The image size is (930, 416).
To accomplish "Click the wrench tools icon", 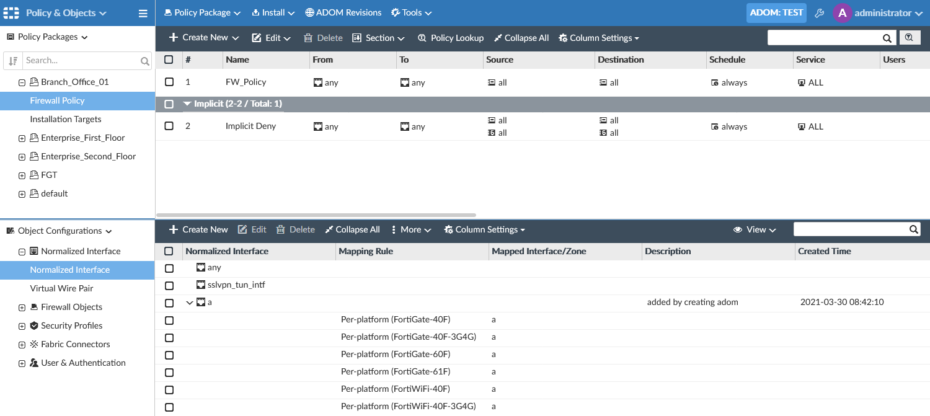I will pos(819,13).
